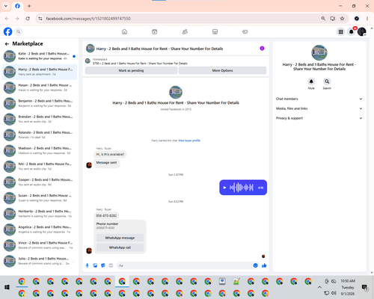Open Cooper's conversation in chat list
The width and height of the screenshot is (374, 299).
[40, 182]
